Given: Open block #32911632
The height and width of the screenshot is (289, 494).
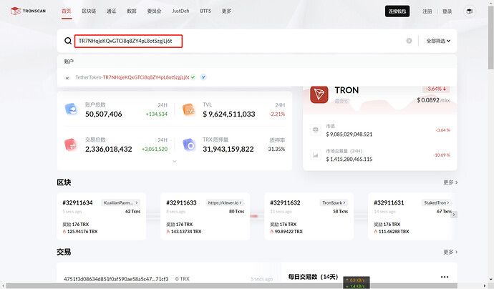Looking at the screenshot, I should tap(285, 202).
